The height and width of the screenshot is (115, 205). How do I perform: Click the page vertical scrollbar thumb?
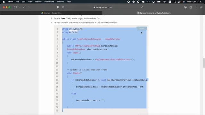[204, 63]
